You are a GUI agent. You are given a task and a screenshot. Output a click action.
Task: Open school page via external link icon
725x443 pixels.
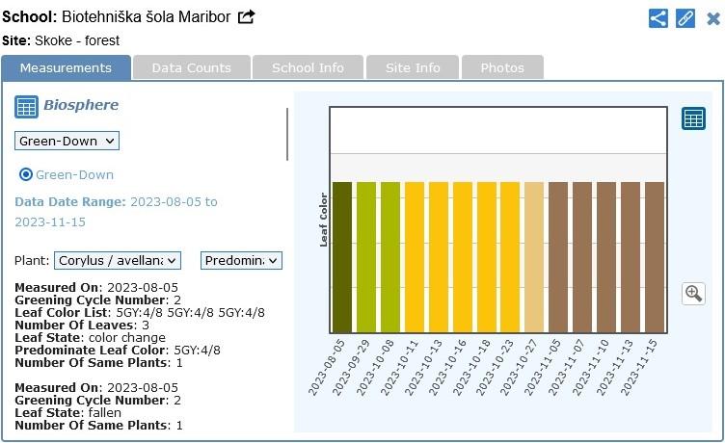[247, 17]
